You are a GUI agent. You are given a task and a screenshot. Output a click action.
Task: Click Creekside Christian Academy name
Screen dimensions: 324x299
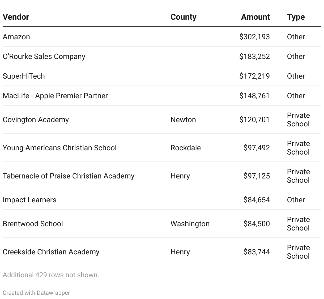point(51,252)
